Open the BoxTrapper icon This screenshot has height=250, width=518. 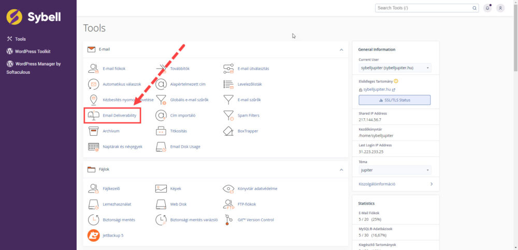pyautogui.click(x=228, y=131)
